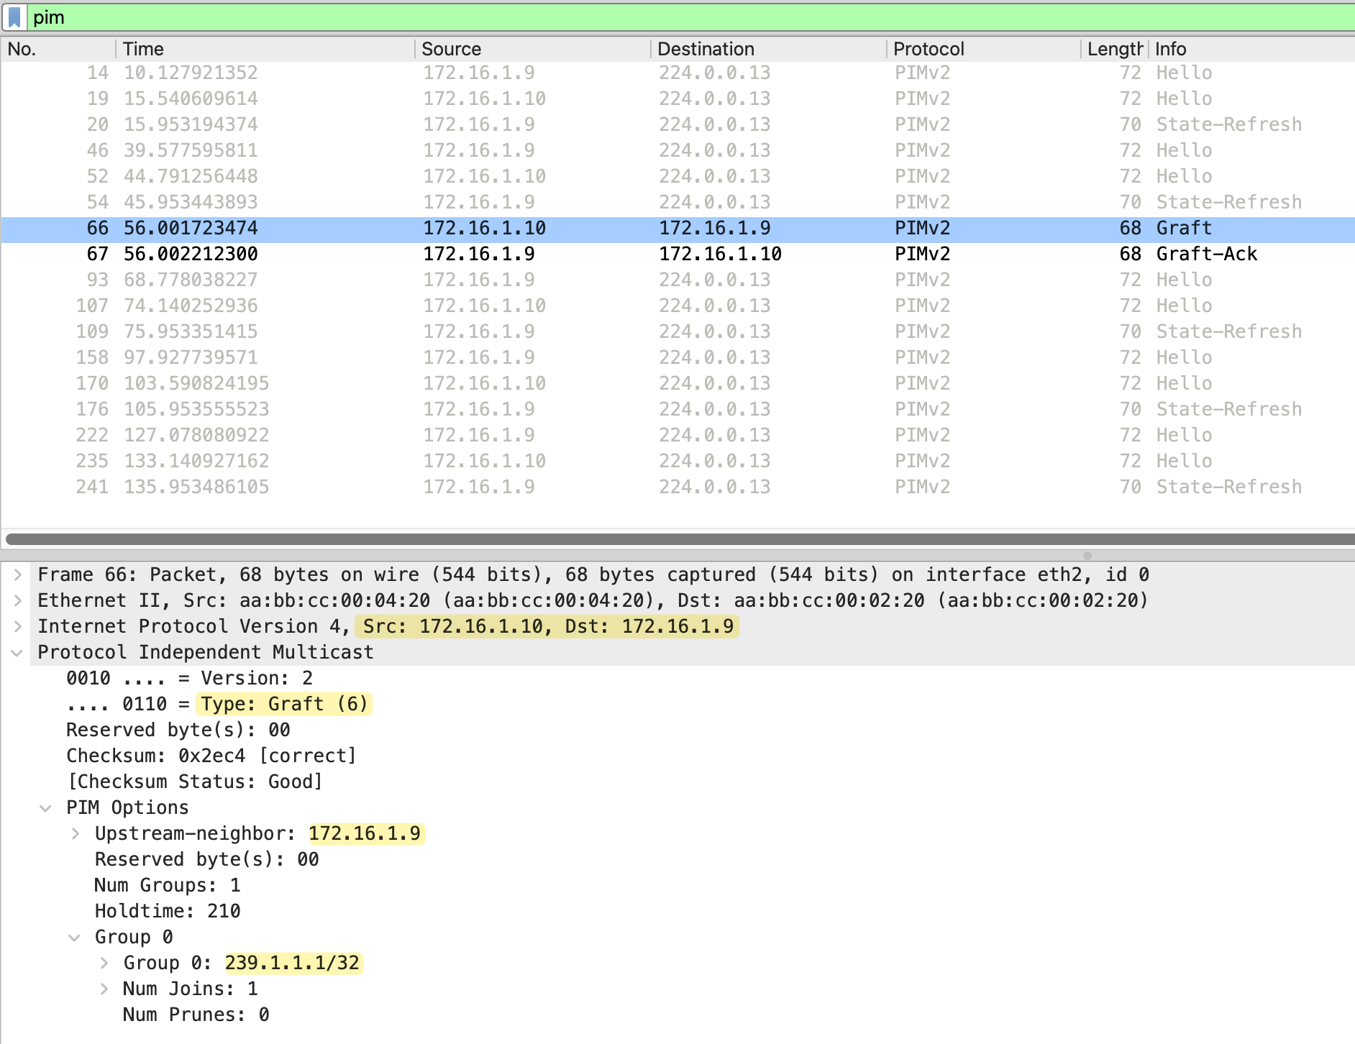Click the display filter bookmark icon
The height and width of the screenshot is (1044, 1355).
14,17
